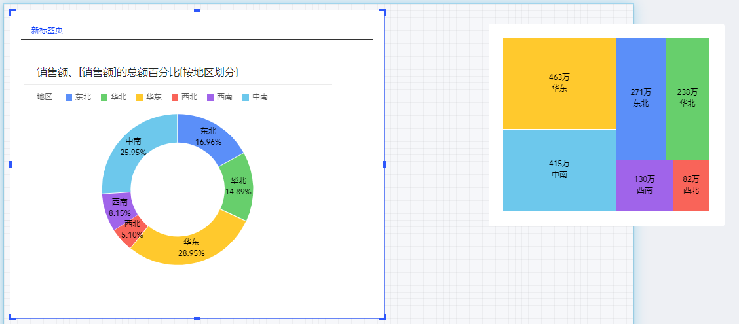Click the red 西北 legend color swatch
The image size is (739, 324).
[175, 97]
